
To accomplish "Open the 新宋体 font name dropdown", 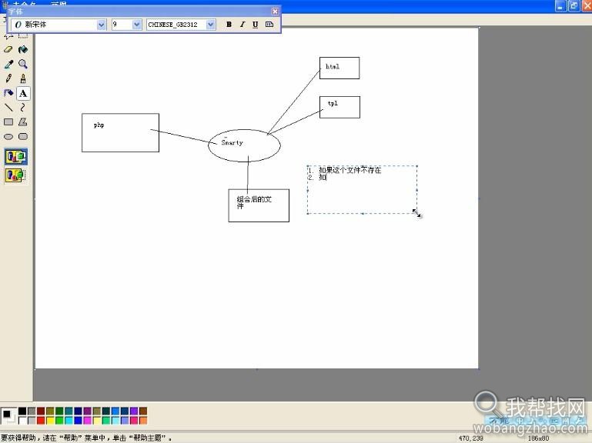I will coord(101,25).
